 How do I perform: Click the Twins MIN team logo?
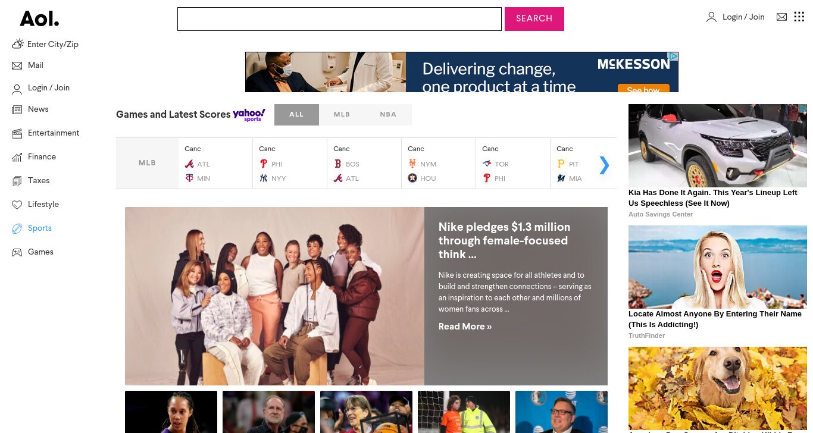coord(189,178)
